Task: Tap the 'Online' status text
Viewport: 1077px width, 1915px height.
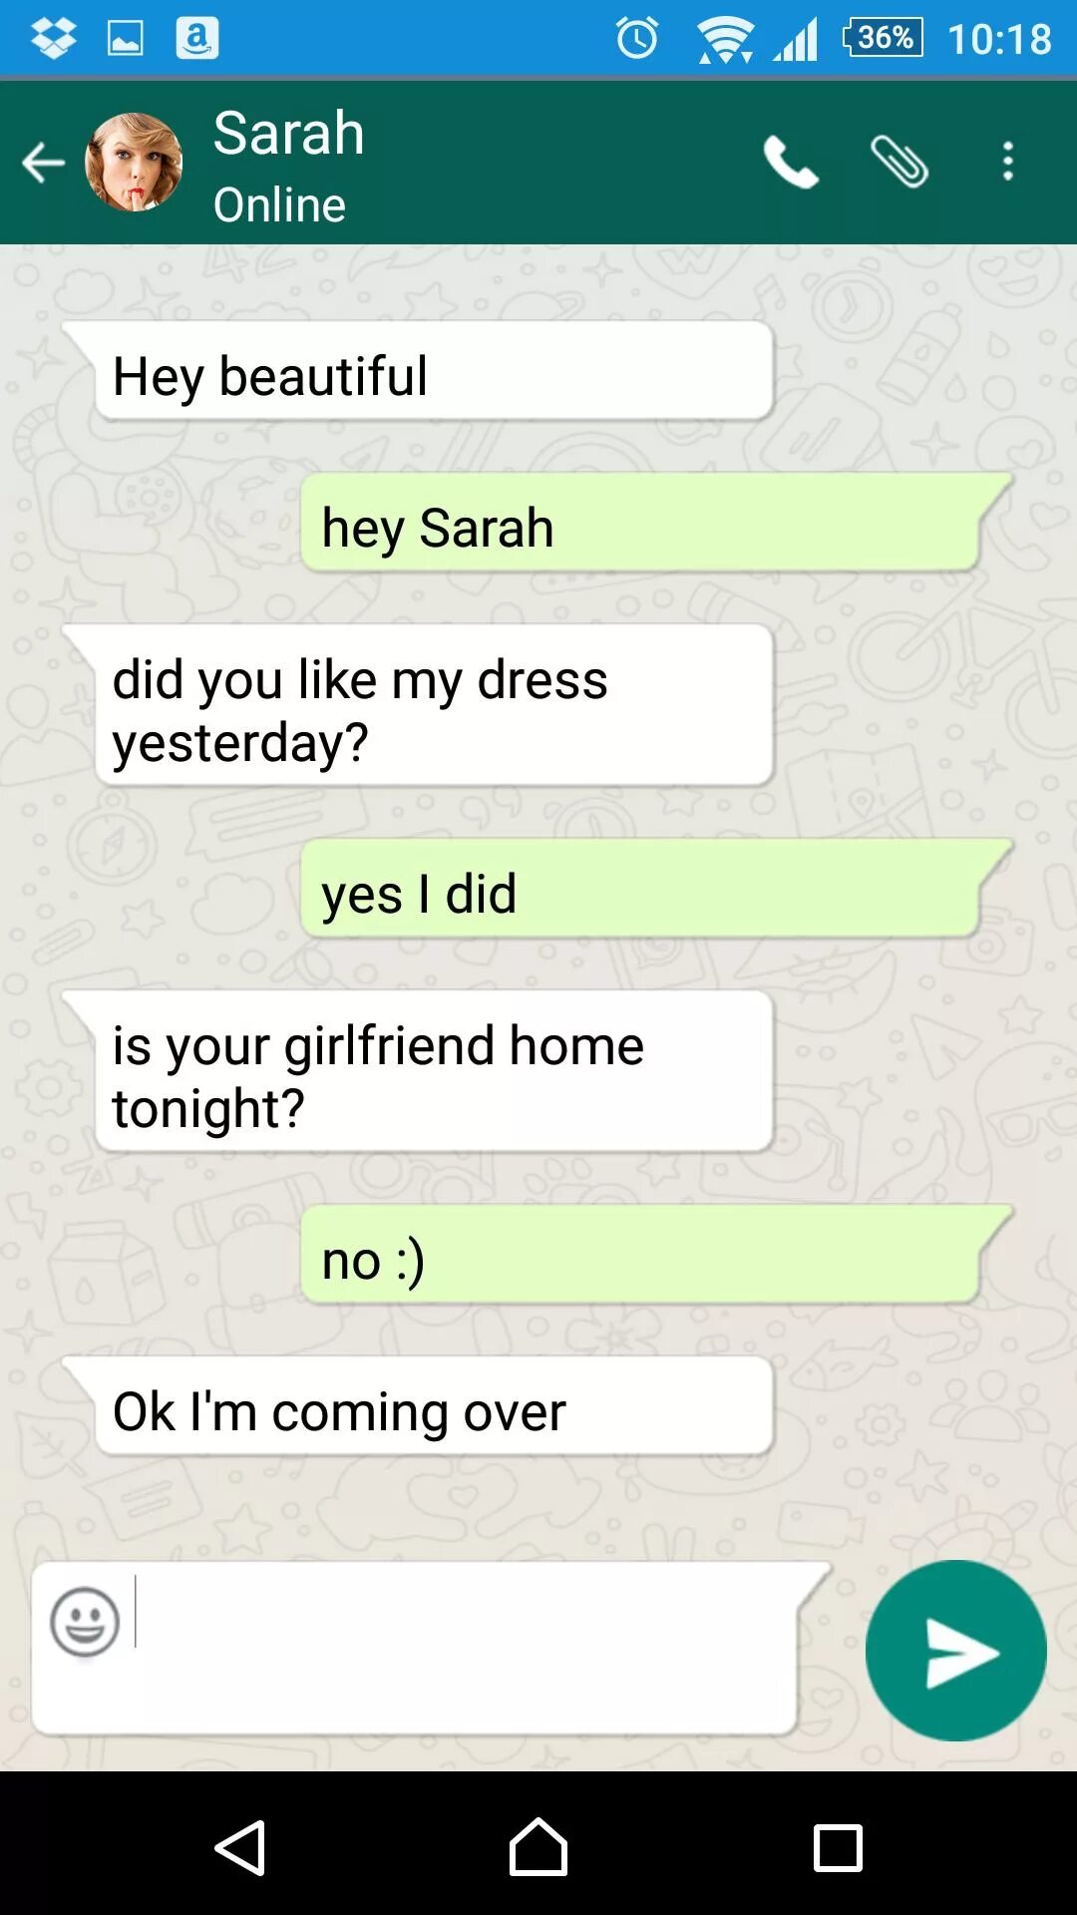Action: tap(279, 204)
